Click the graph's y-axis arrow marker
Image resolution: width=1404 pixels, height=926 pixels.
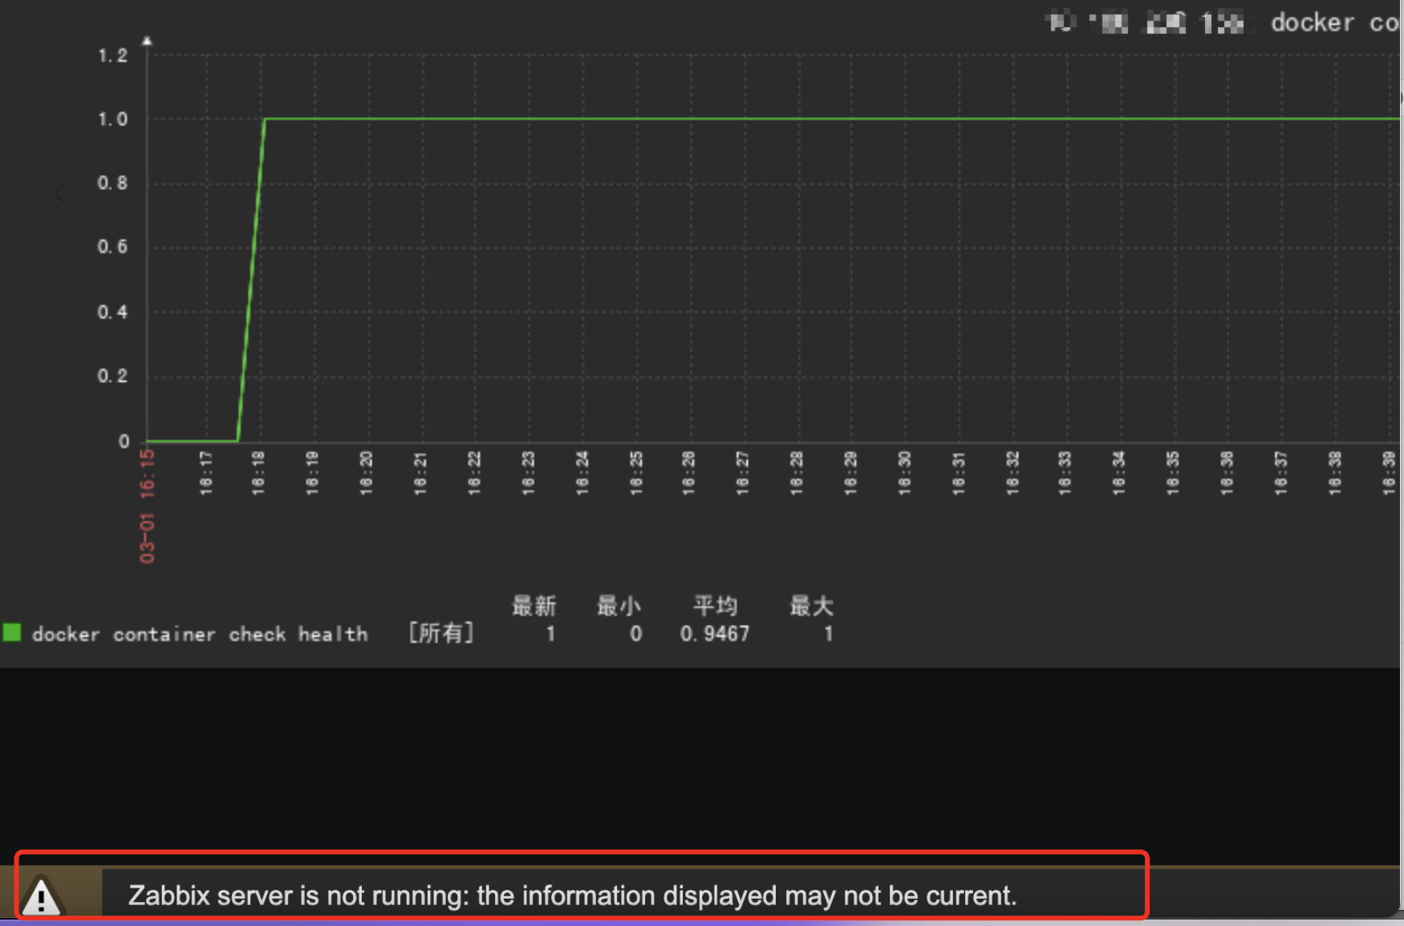click(x=147, y=39)
